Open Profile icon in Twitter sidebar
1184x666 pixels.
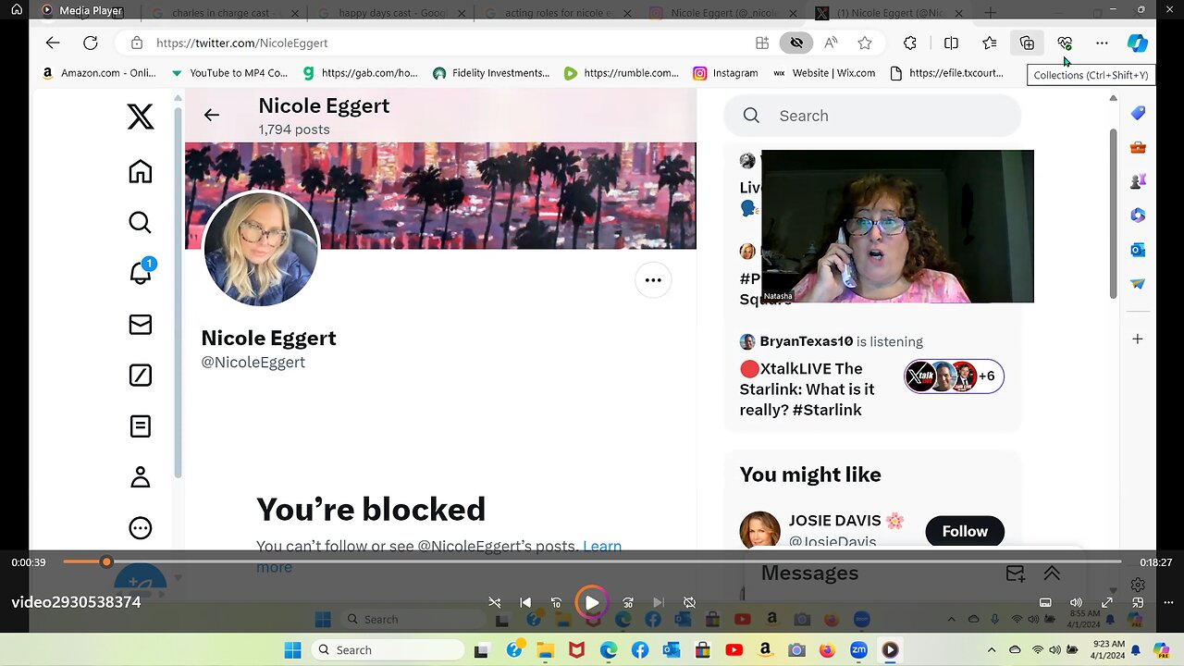[x=141, y=477]
